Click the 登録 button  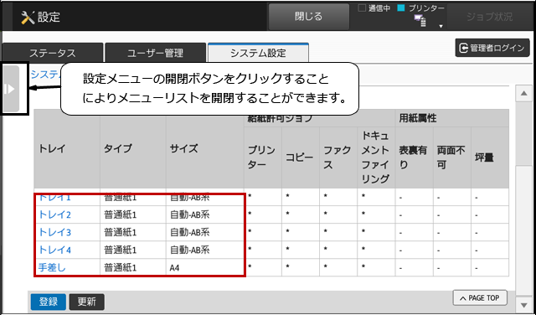tap(49, 302)
